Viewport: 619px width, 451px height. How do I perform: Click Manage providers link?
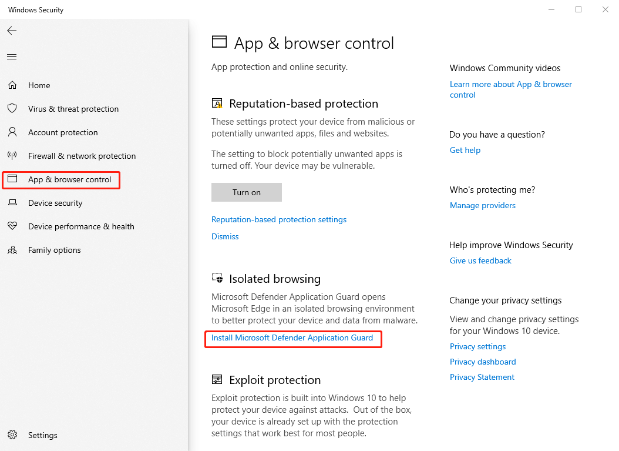483,205
